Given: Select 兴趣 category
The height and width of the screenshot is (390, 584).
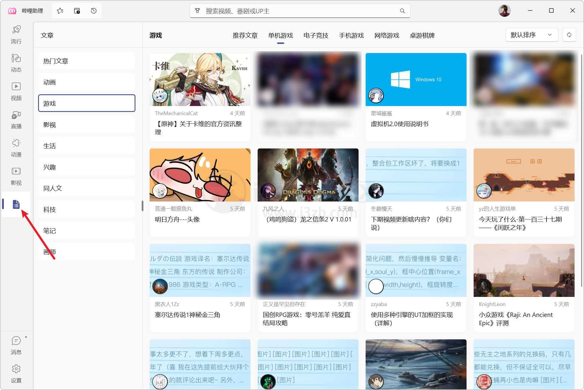Looking at the screenshot, I should [x=87, y=167].
